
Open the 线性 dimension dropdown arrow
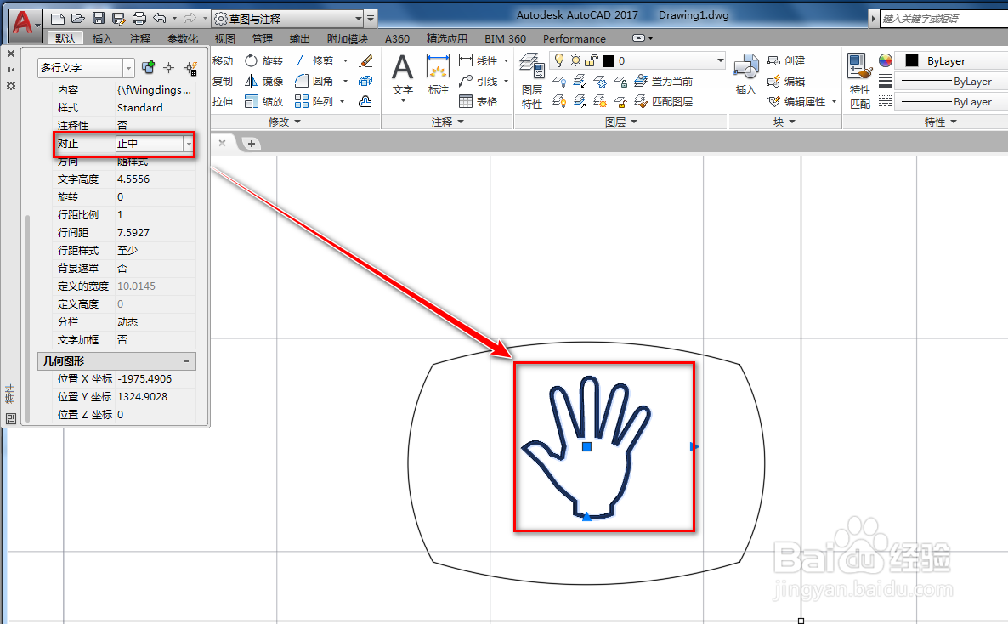click(x=506, y=60)
